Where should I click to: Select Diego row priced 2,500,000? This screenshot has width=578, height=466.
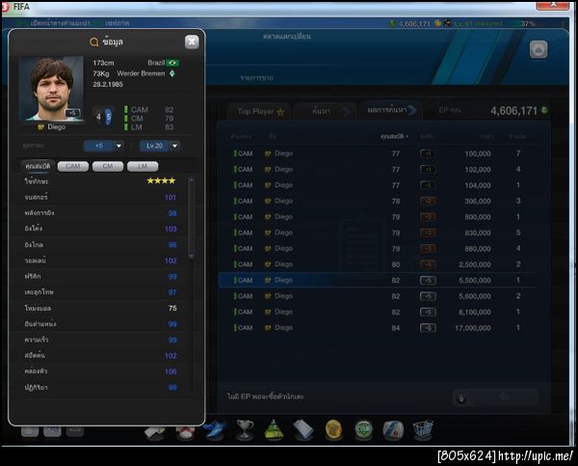377,264
